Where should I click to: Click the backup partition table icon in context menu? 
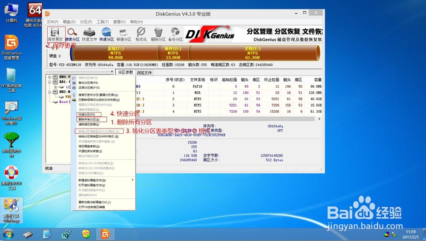coord(74,83)
